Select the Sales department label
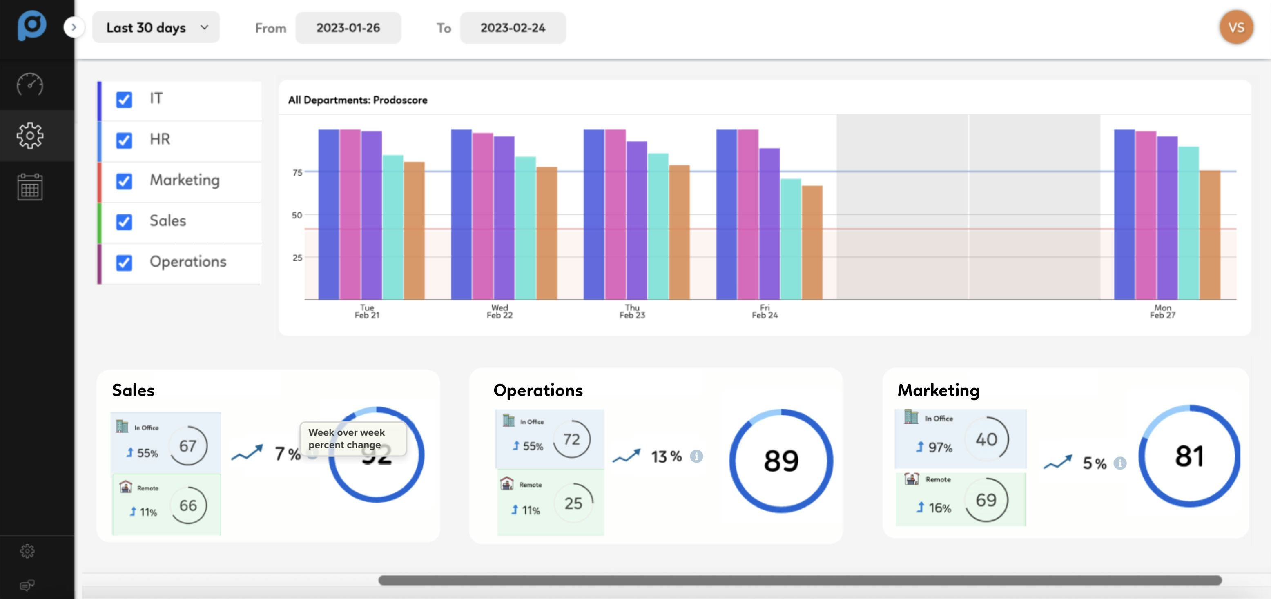This screenshot has width=1271, height=599. 168,220
